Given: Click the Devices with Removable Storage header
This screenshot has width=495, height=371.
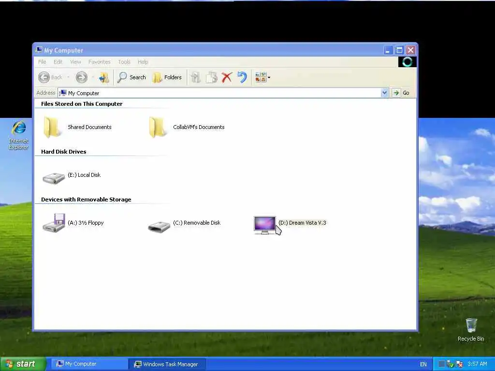Looking at the screenshot, I should coord(86,200).
